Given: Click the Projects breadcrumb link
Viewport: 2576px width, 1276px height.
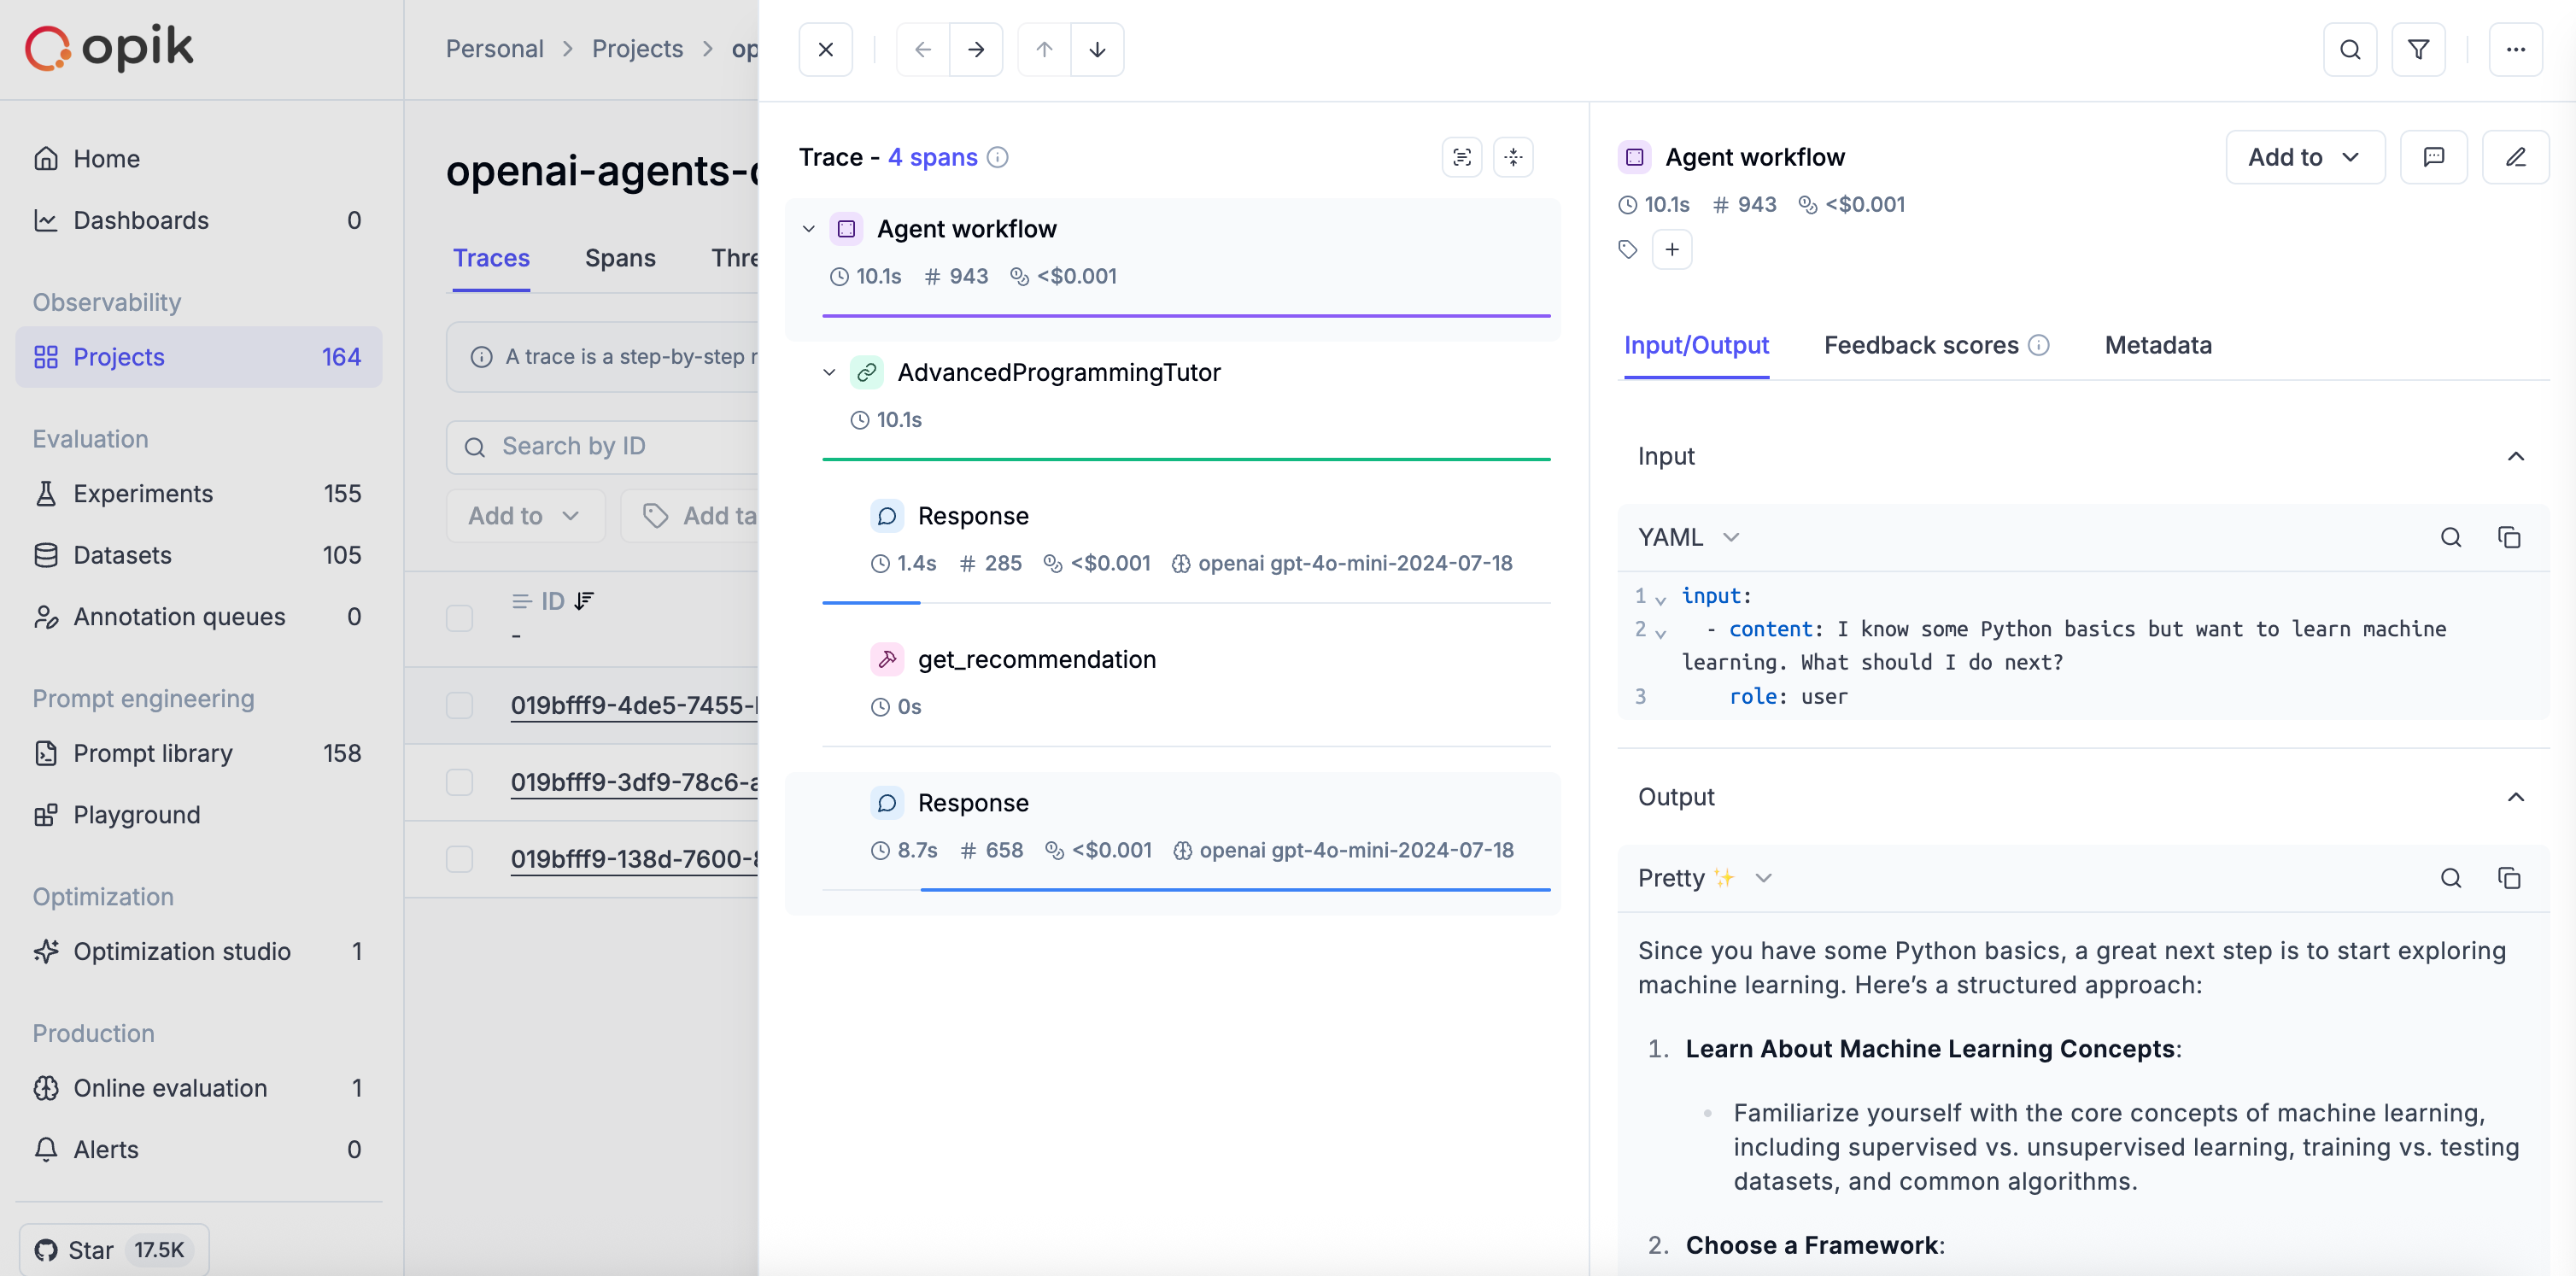Looking at the screenshot, I should click(x=638, y=48).
